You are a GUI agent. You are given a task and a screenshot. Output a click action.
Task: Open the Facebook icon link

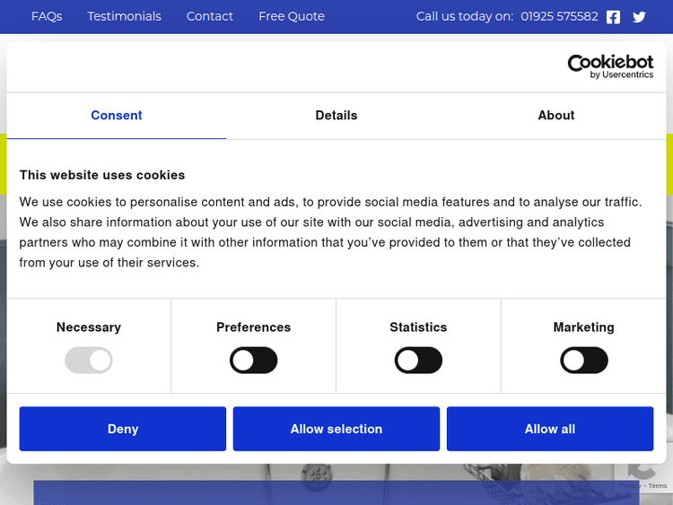614,17
